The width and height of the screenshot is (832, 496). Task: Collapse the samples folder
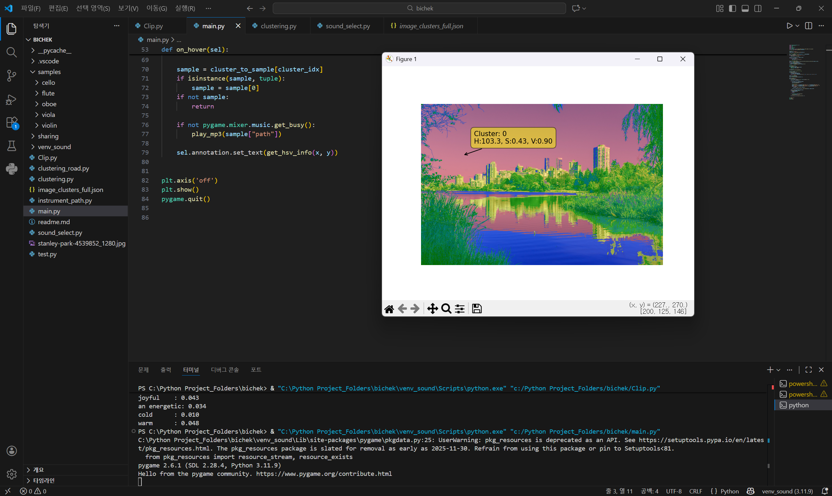coord(49,72)
